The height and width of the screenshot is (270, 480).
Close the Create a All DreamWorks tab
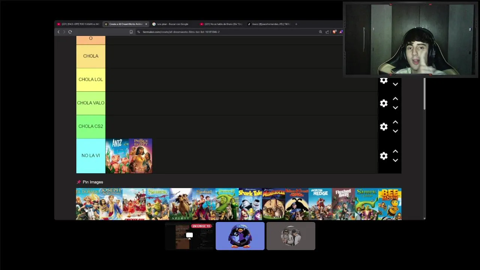click(x=146, y=24)
